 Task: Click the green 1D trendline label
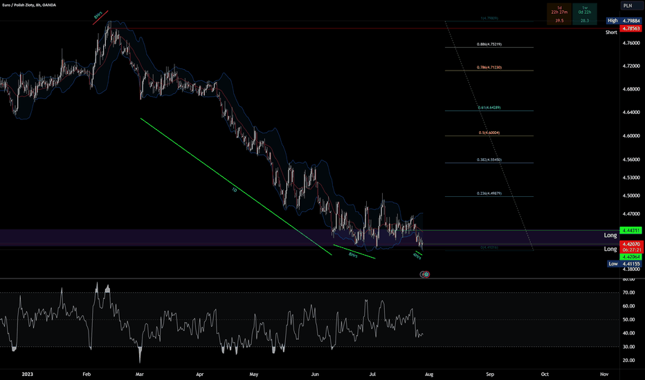[234, 190]
